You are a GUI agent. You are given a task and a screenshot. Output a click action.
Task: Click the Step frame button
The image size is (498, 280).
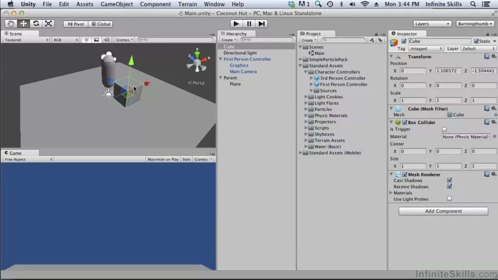point(261,24)
